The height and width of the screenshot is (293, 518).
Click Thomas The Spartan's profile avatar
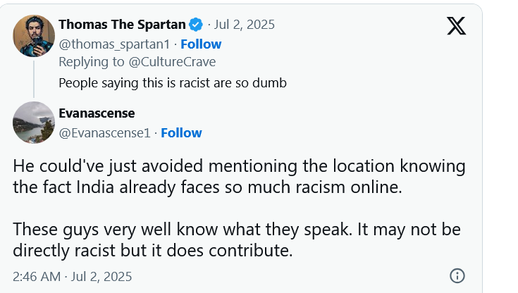point(34,35)
